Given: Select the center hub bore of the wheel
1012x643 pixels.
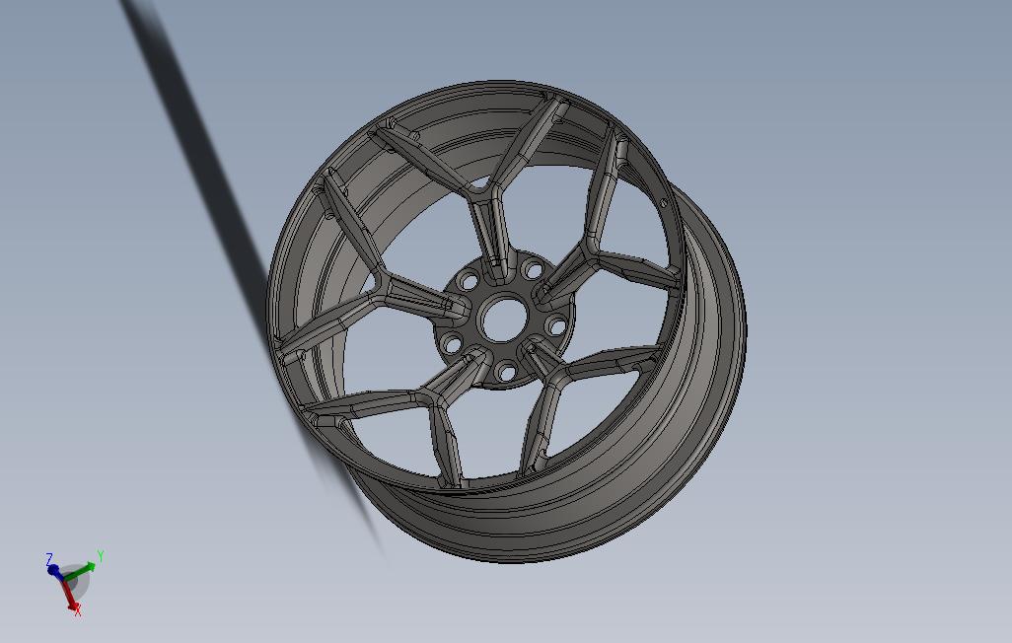Looking at the screenshot, I should [x=503, y=319].
